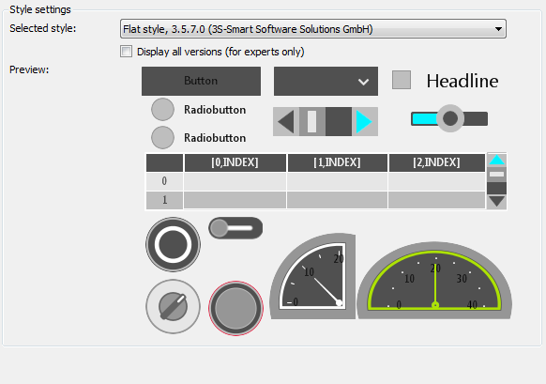Screen dimensions: 546x384
Task: Click the rotary selector knob preview
Action: [x=173, y=307]
